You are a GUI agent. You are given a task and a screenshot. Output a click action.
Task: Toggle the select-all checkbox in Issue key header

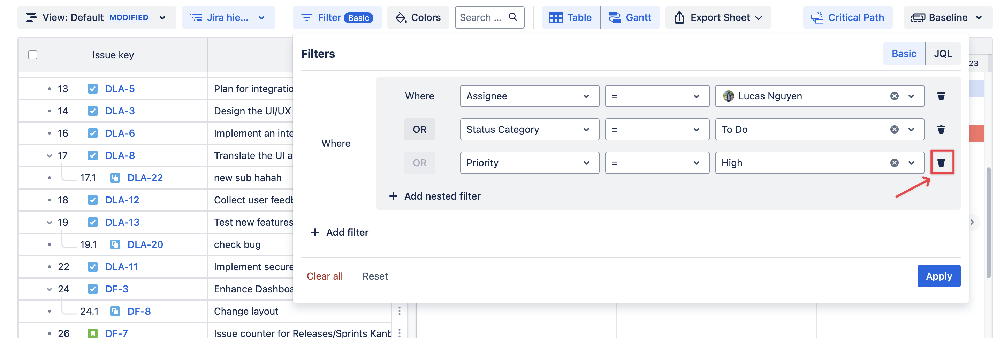tap(33, 55)
